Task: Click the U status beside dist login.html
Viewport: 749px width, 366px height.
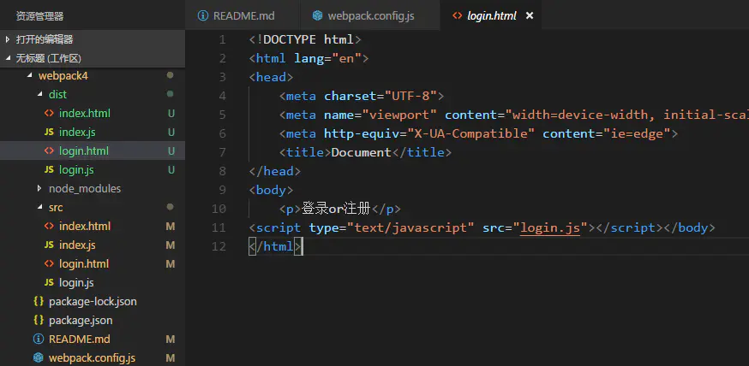Action: pos(171,151)
